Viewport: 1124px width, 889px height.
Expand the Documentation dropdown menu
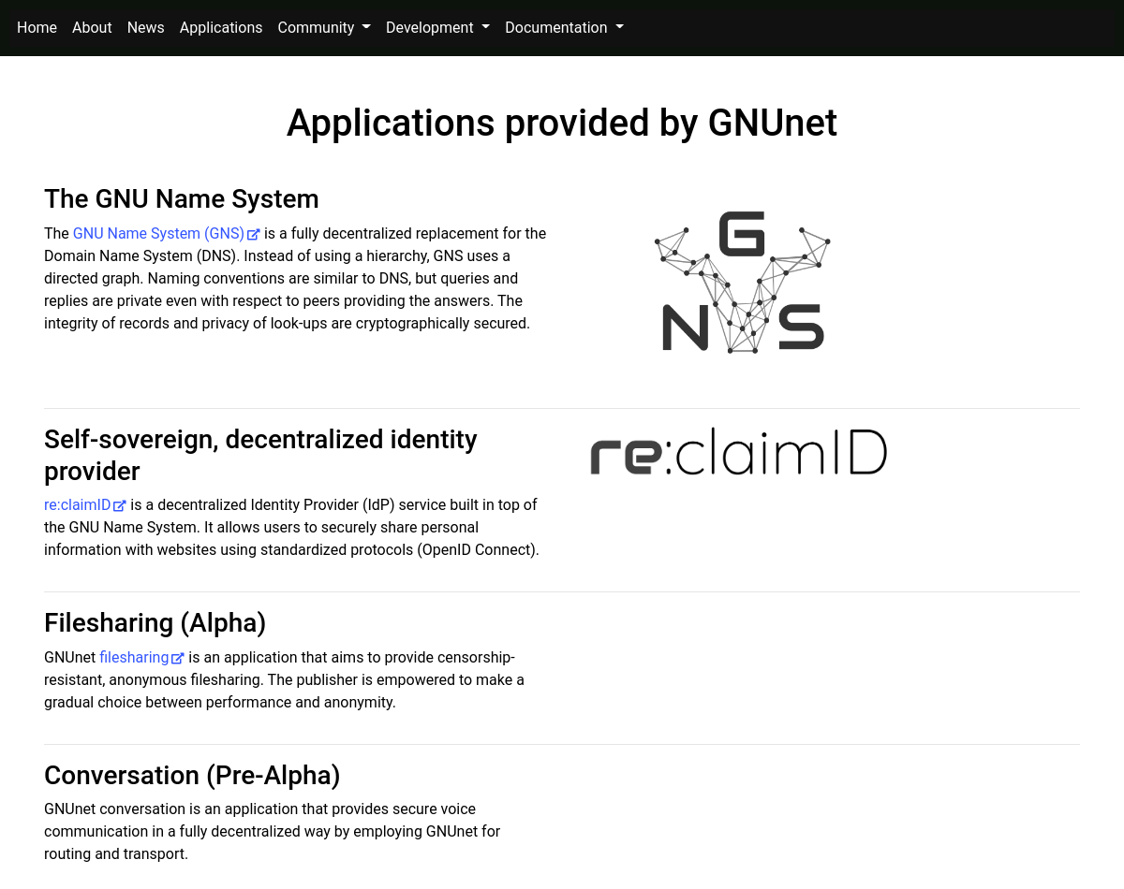pyautogui.click(x=564, y=28)
